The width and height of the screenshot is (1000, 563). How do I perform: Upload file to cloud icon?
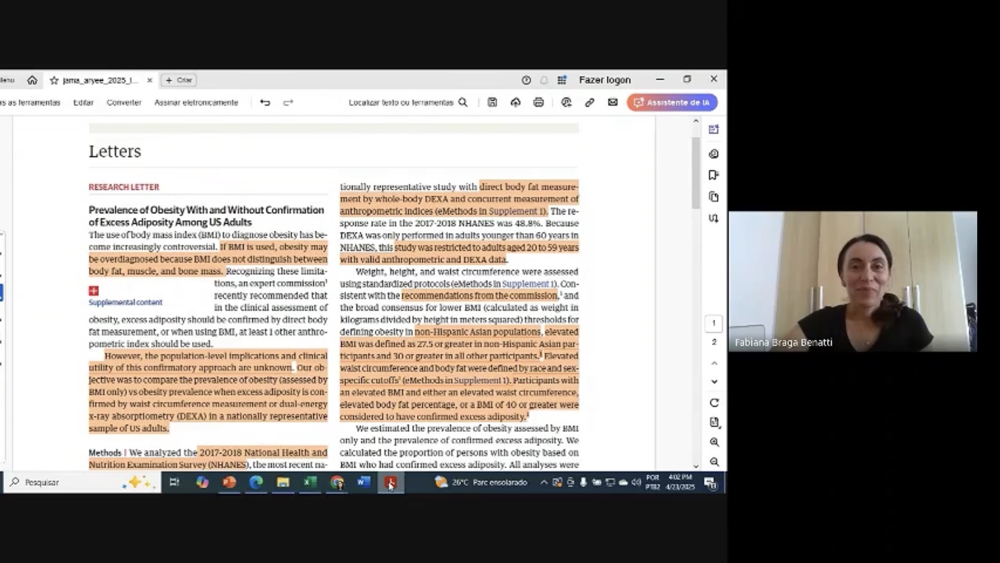click(515, 102)
